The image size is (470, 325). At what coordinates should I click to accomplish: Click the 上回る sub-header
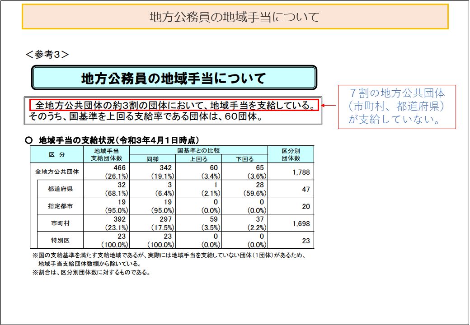[x=198, y=159]
